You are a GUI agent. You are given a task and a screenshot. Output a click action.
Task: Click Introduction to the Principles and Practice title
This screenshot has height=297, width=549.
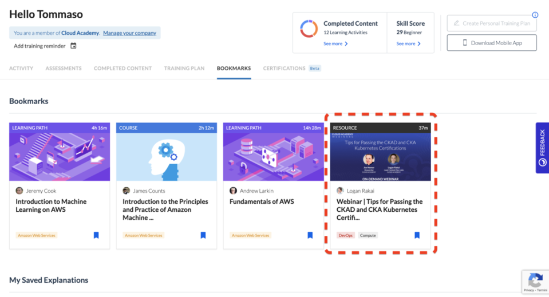click(165, 209)
